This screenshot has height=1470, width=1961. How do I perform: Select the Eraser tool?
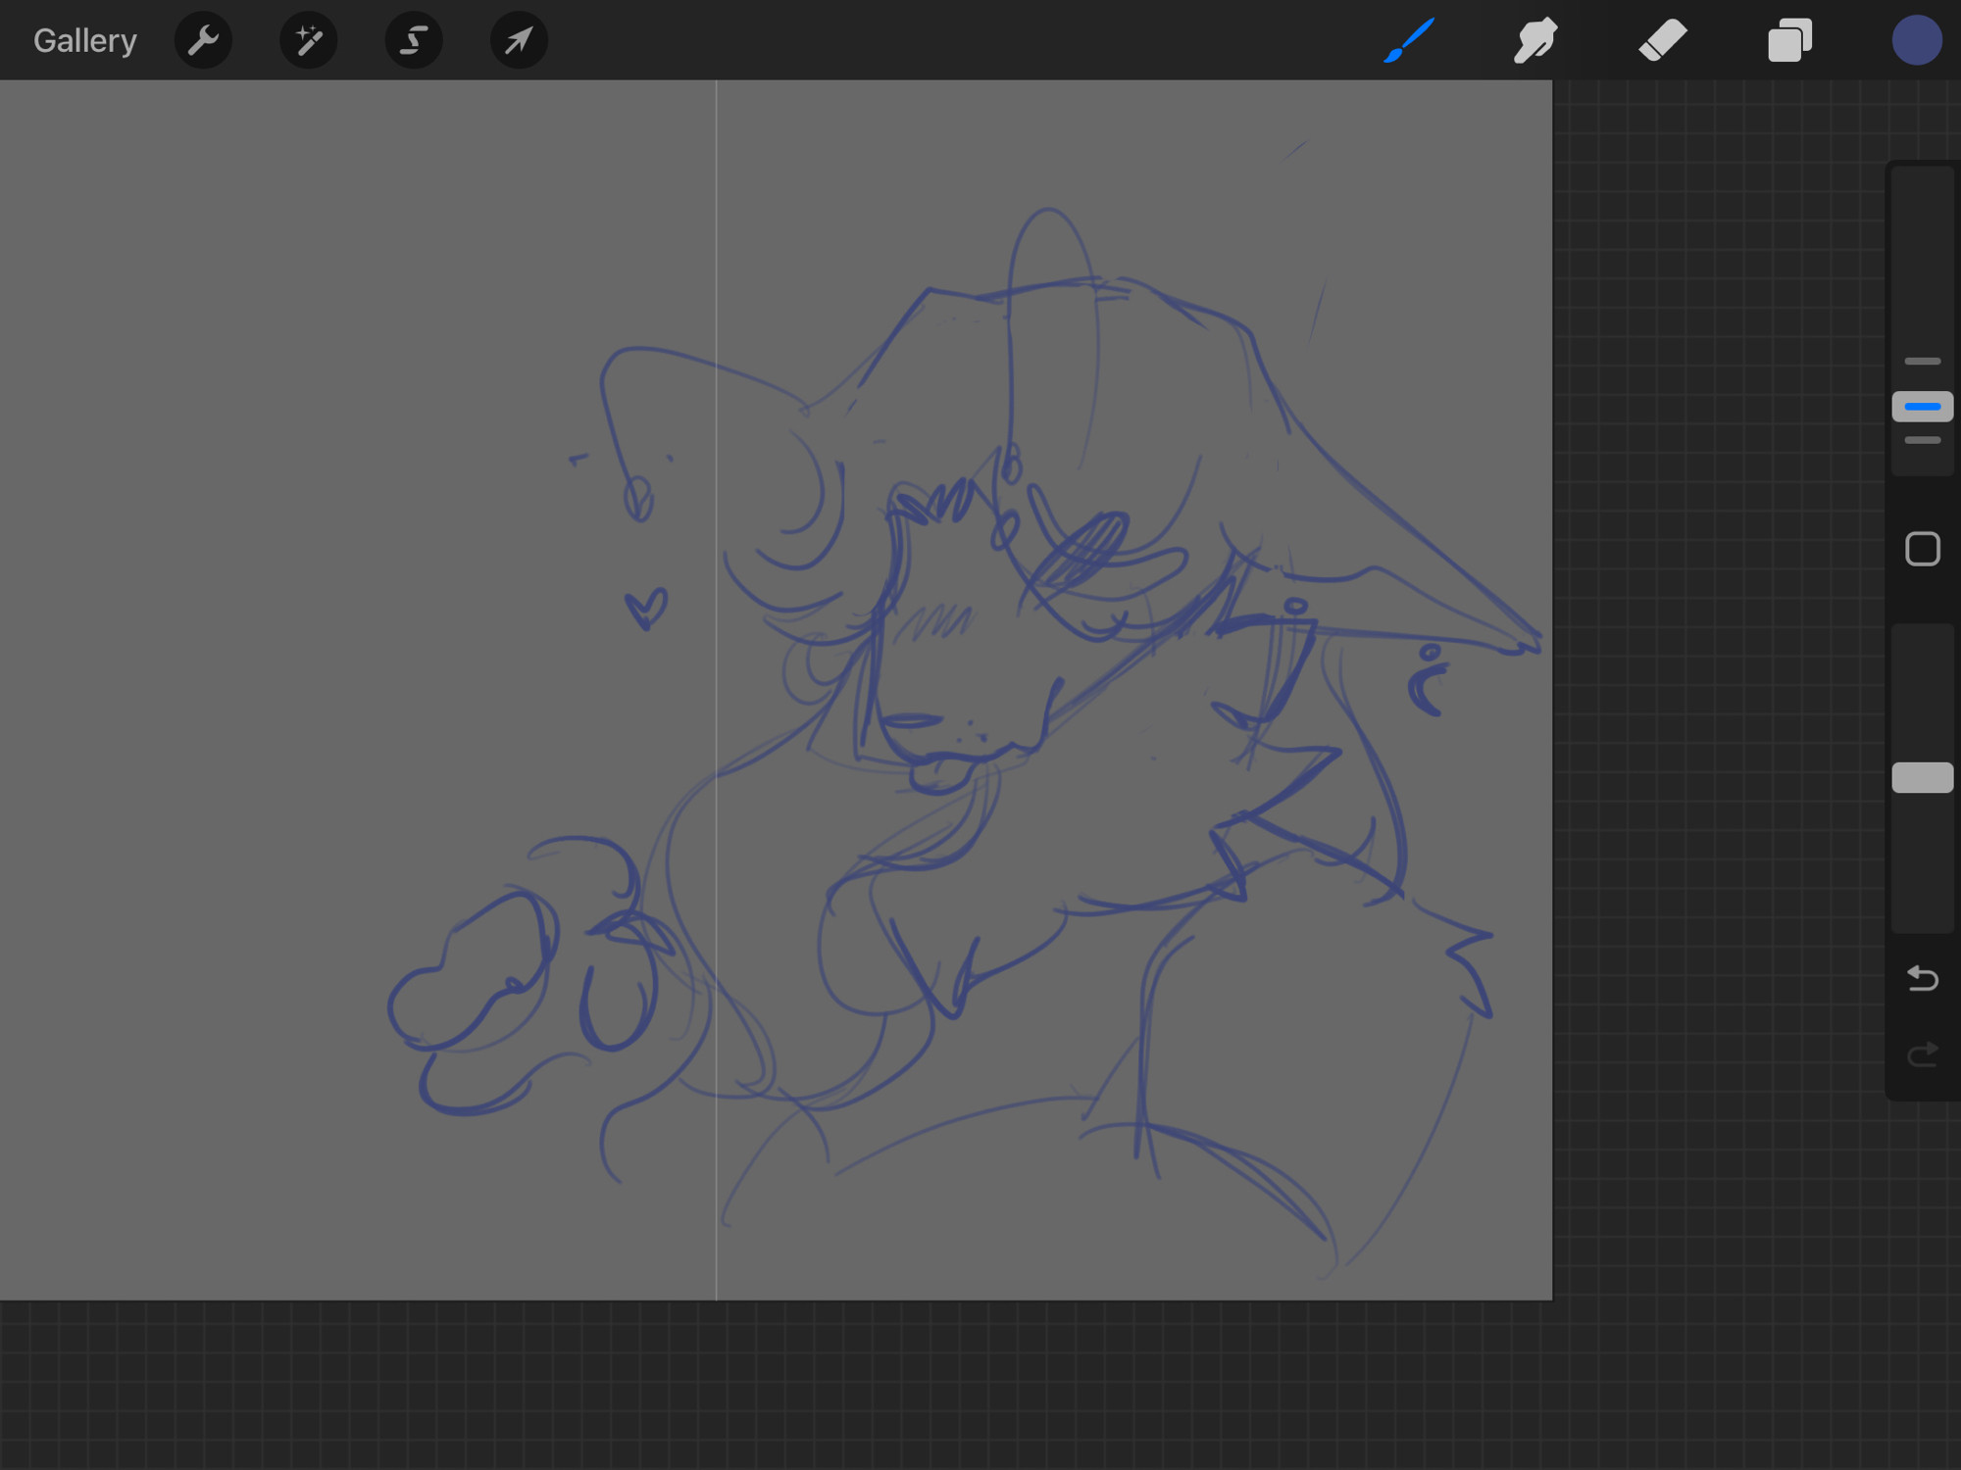[x=1663, y=40]
